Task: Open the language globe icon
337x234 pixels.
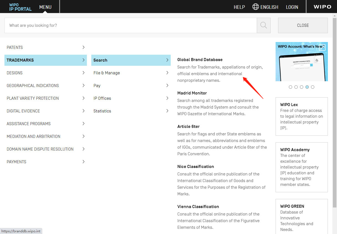Action: click(256, 7)
